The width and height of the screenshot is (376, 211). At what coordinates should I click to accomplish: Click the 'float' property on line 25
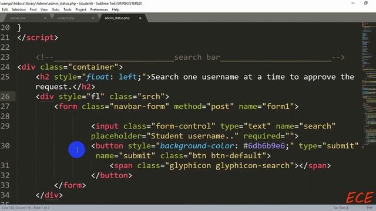coord(98,77)
